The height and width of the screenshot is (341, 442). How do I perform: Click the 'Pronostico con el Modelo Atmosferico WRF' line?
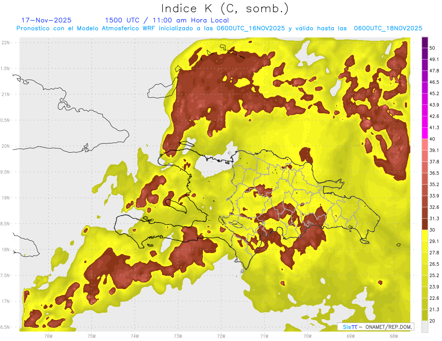point(219,28)
